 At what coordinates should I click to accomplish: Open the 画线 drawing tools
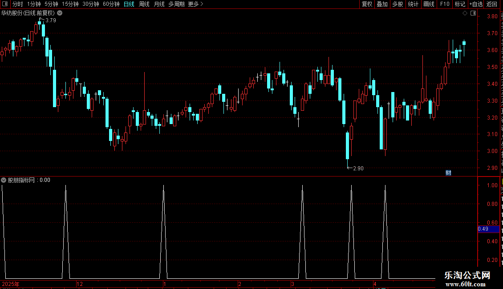point(429,4)
